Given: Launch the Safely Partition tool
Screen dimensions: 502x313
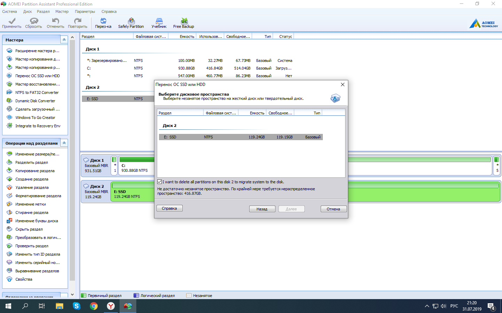Looking at the screenshot, I should tap(131, 23).
